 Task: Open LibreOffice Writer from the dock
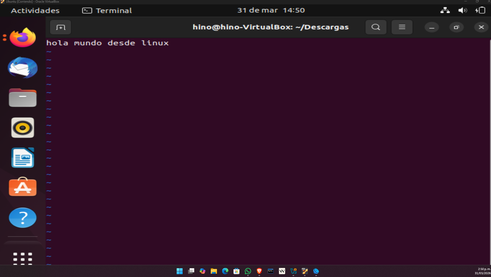(x=23, y=157)
